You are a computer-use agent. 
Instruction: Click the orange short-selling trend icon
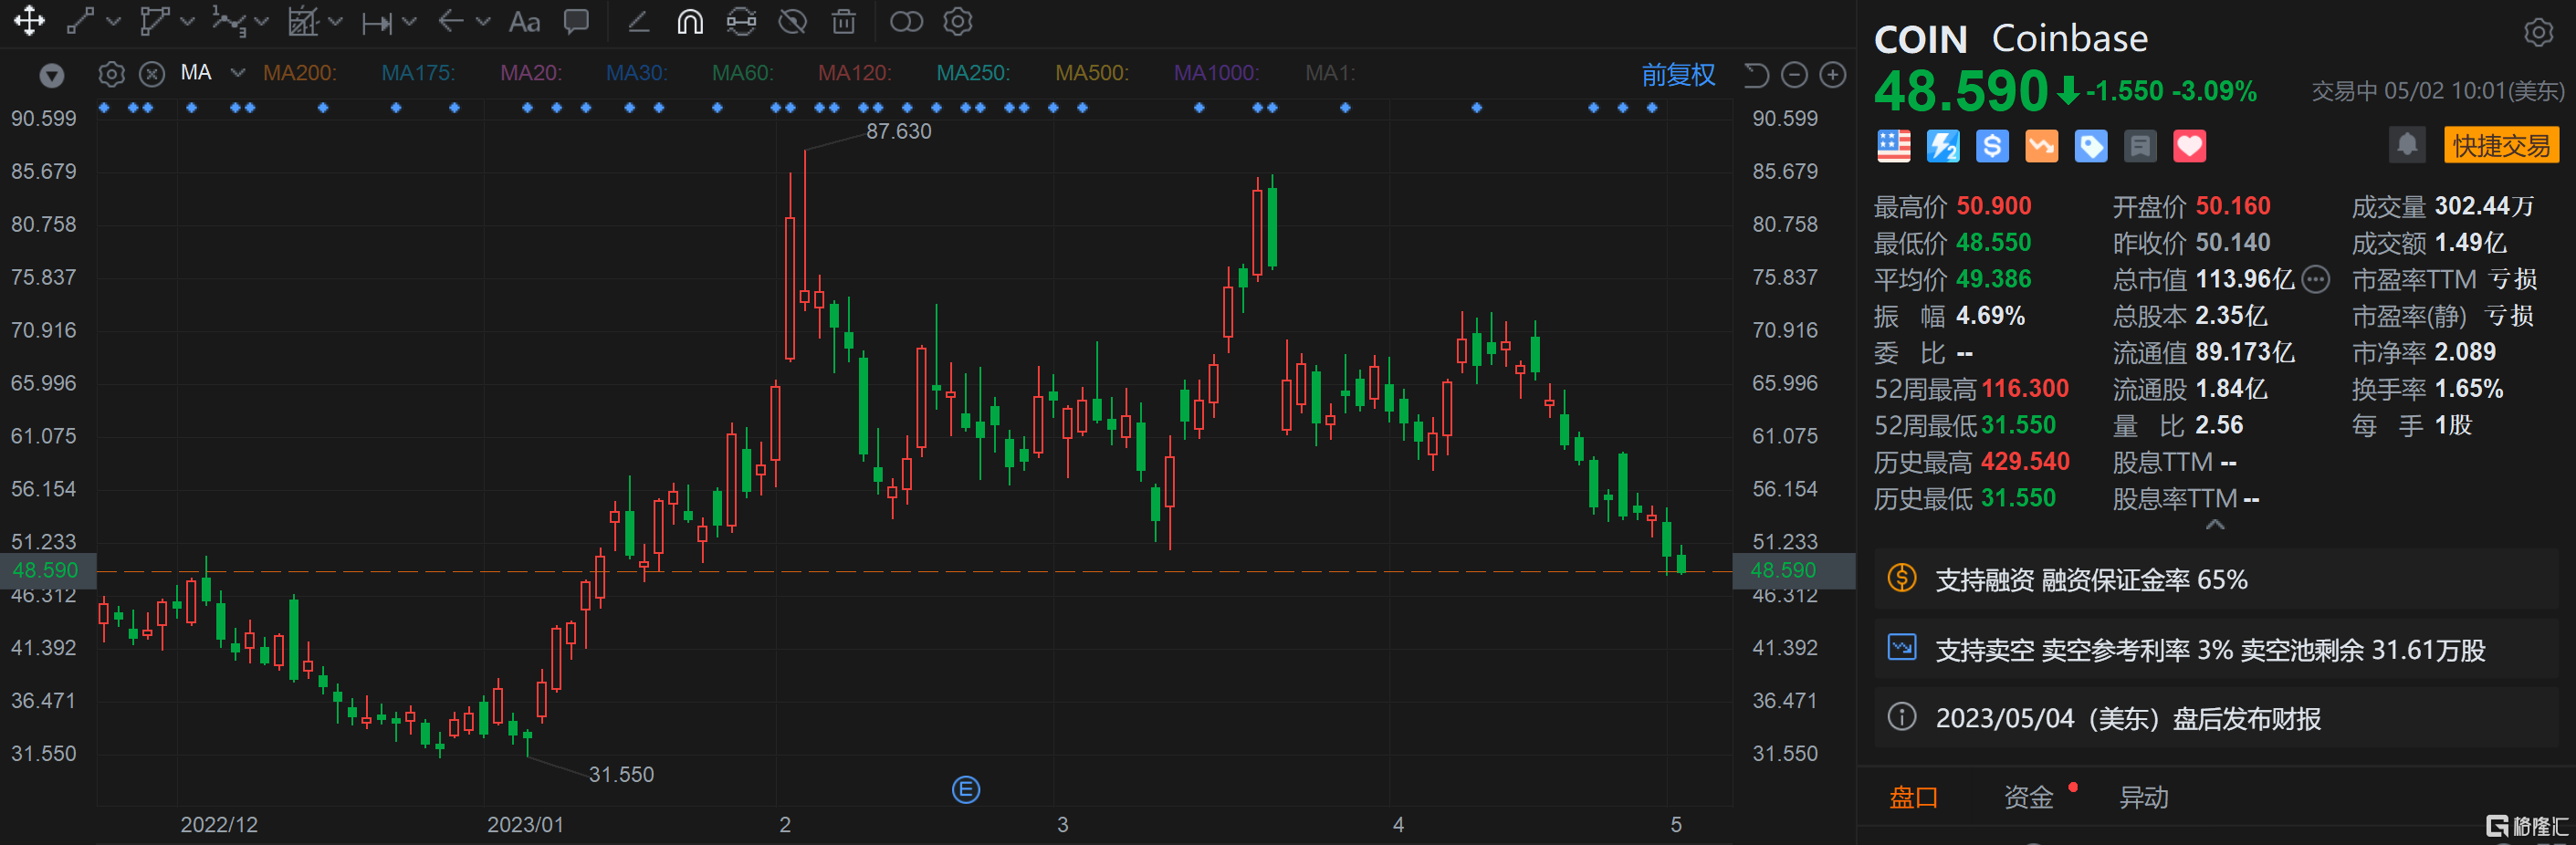pos(2041,146)
